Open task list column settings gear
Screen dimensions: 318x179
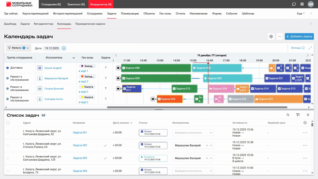coord(305,123)
